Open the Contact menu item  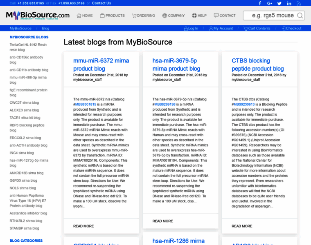pyautogui.click(x=225, y=16)
